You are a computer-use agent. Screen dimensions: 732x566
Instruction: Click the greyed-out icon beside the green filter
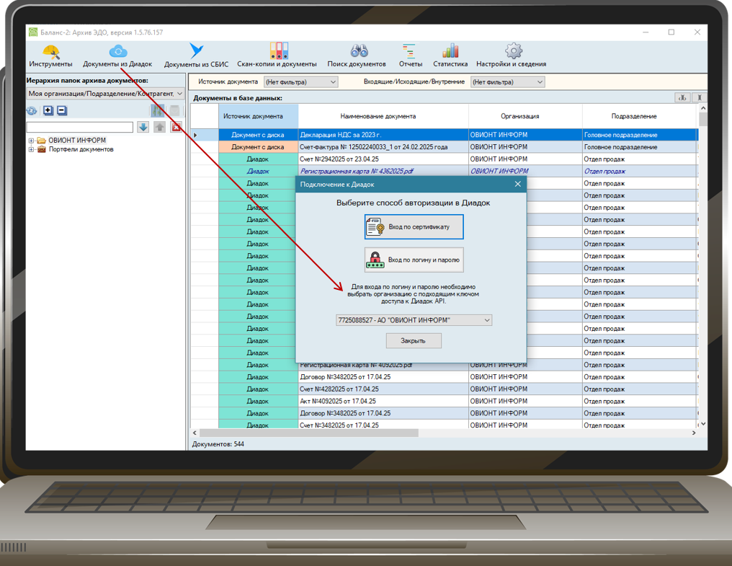174,110
